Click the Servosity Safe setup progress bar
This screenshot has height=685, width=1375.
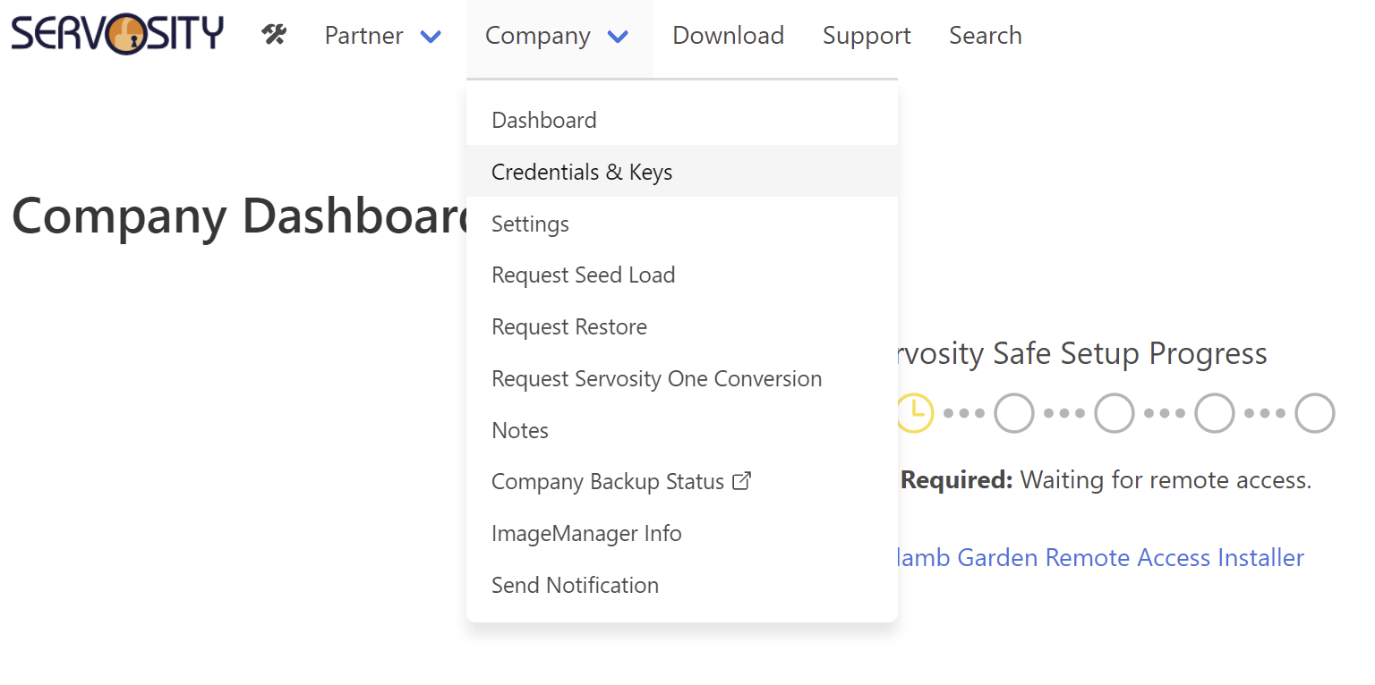[x=1115, y=412]
